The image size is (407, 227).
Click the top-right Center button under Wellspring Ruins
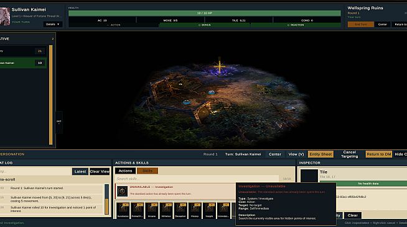383,24
